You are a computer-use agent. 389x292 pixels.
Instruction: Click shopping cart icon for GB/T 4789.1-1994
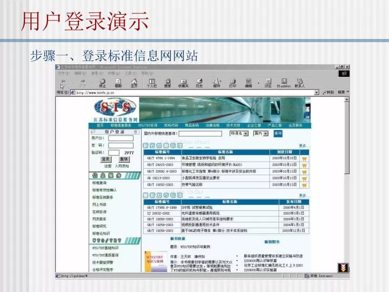(304, 159)
